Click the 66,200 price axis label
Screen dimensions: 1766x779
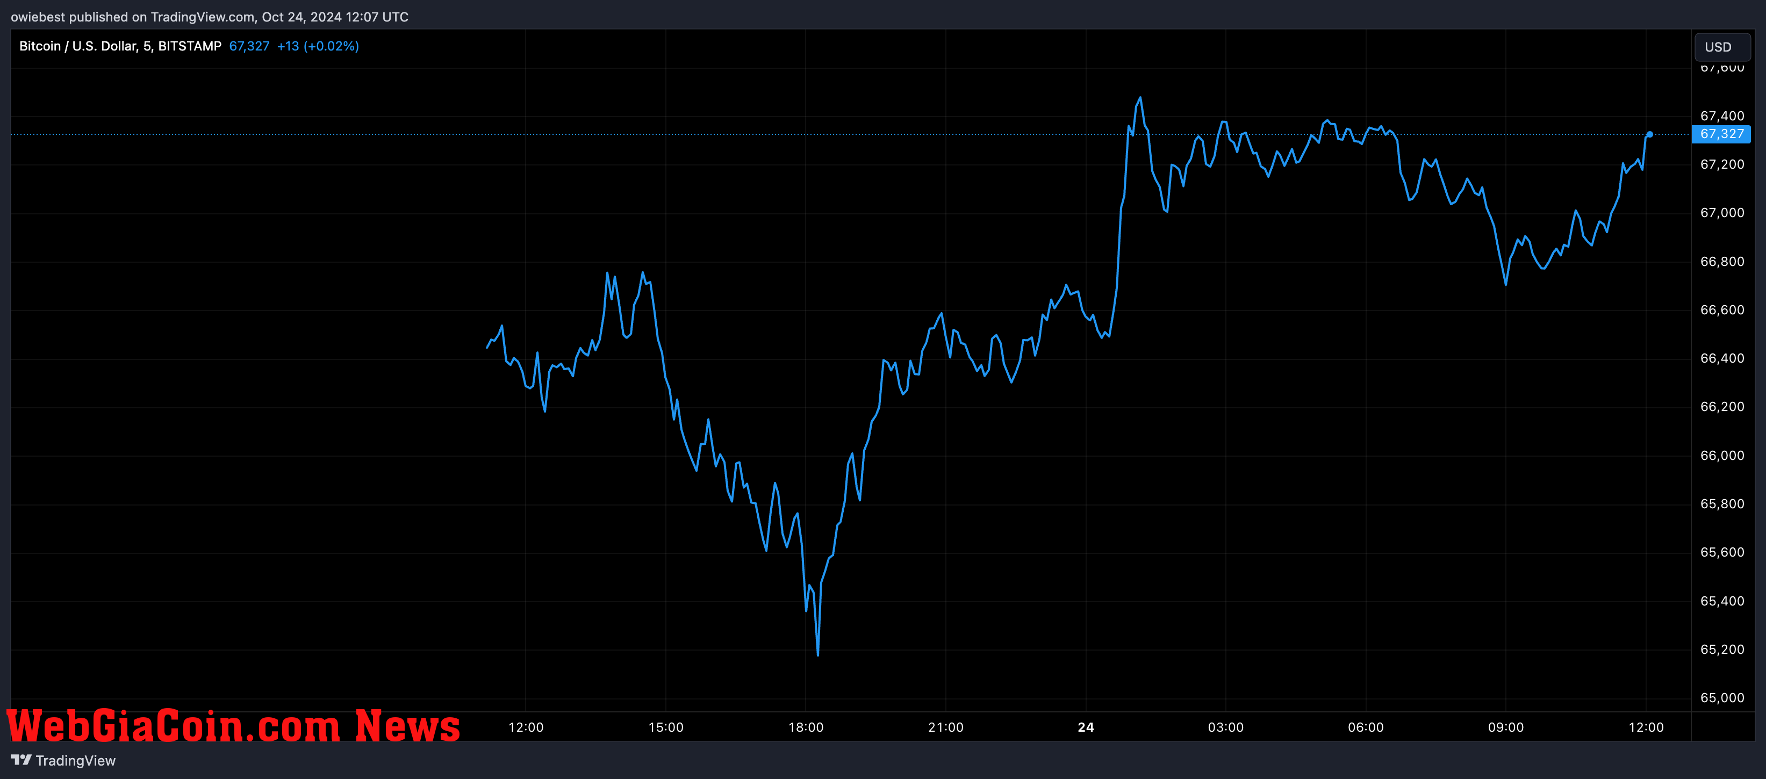[1722, 407]
